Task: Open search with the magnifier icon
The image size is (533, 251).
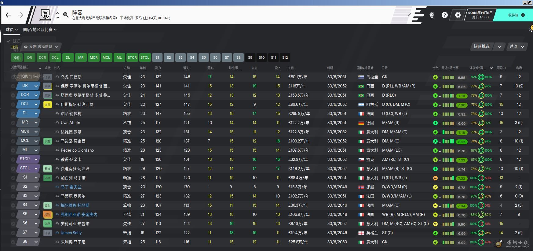Action: click(66, 15)
